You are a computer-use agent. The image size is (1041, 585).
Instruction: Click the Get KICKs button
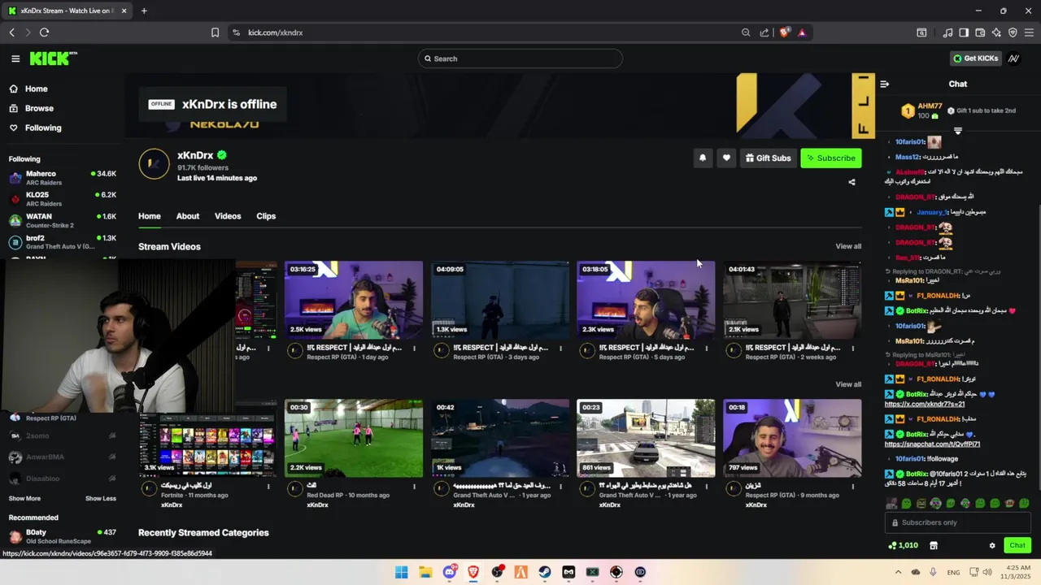[975, 58]
